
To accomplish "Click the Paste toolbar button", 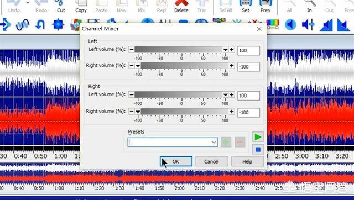I will coord(101,7).
